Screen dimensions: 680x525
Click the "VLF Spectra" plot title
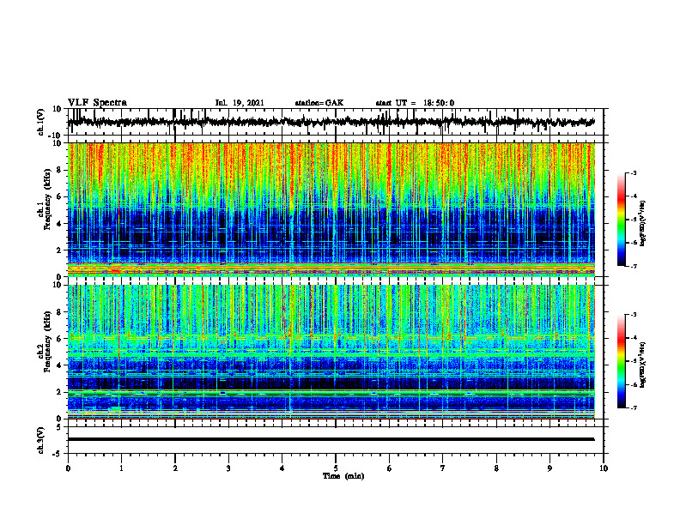pos(97,102)
